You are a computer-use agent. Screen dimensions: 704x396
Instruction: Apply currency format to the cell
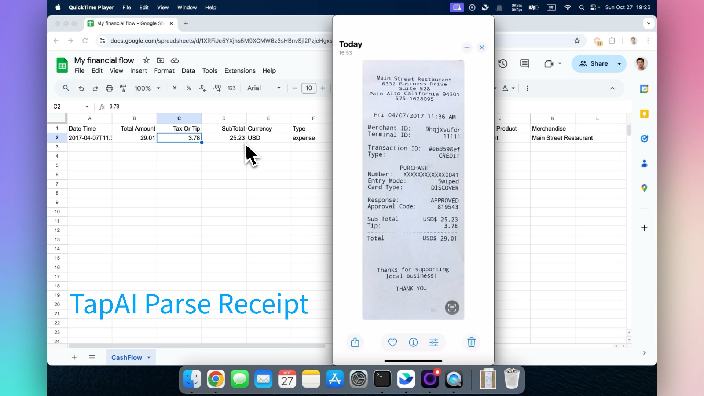pyautogui.click(x=175, y=88)
